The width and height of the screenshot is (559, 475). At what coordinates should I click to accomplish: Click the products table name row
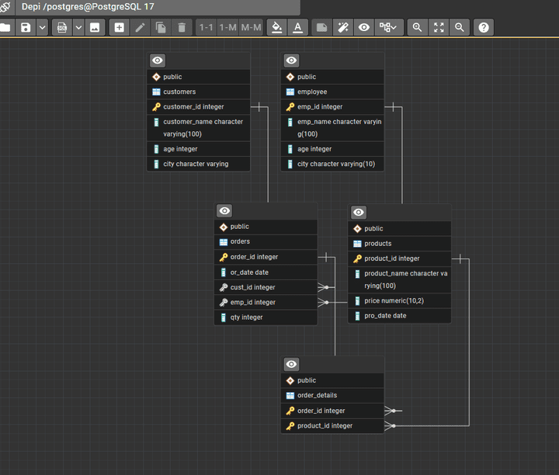click(x=399, y=243)
